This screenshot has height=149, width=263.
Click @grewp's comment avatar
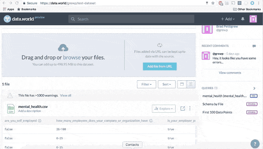tap(206, 55)
